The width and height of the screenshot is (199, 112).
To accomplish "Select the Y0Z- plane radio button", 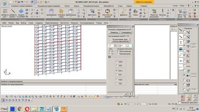I will coord(117,83).
